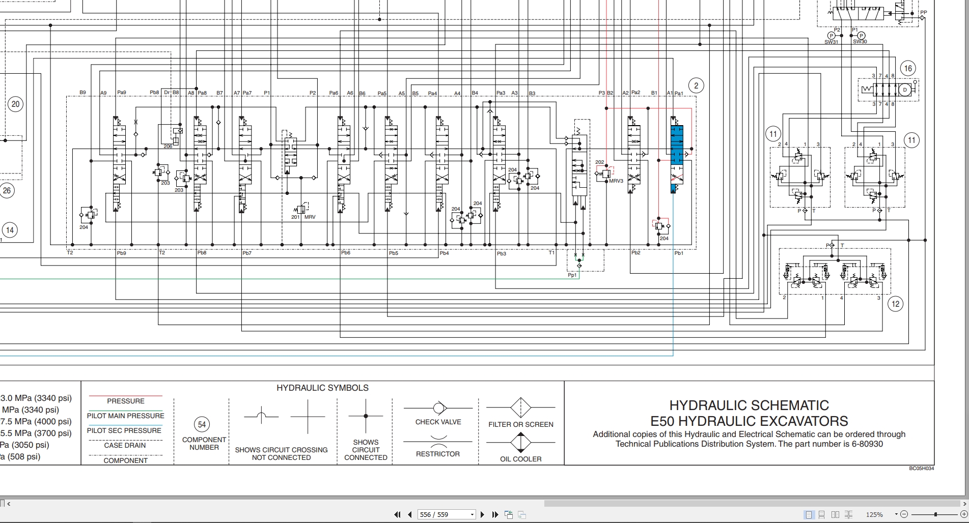Click the RESTRICTOR legend label
Screen dimensions: 969x523
[438, 454]
